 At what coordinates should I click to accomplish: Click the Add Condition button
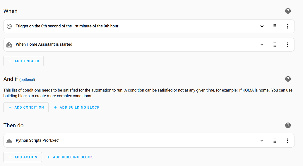[26, 107]
